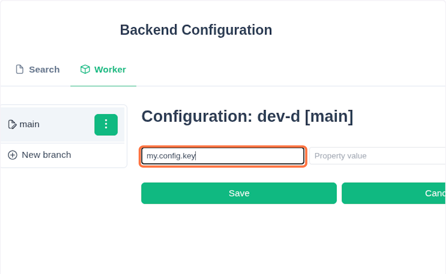
Task: Click the file icon on Search tab
Action: coord(19,70)
